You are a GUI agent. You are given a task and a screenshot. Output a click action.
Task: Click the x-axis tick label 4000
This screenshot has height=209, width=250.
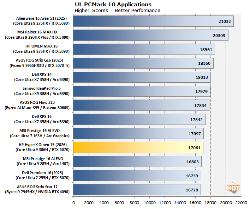coord(104,203)
